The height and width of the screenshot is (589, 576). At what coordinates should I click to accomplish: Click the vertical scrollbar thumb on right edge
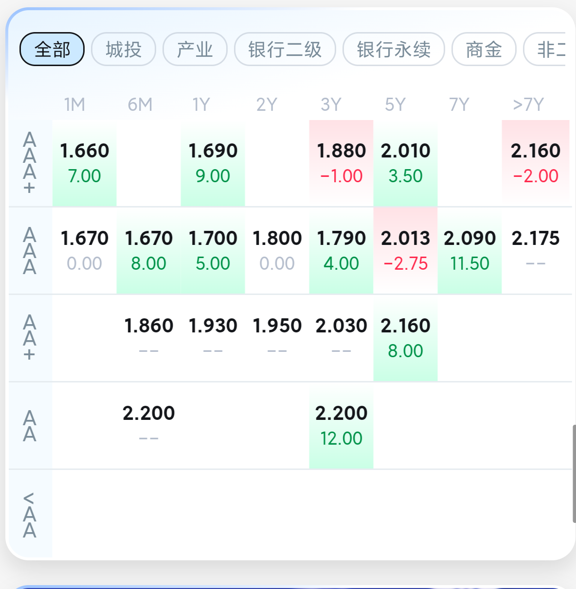[x=574, y=474]
